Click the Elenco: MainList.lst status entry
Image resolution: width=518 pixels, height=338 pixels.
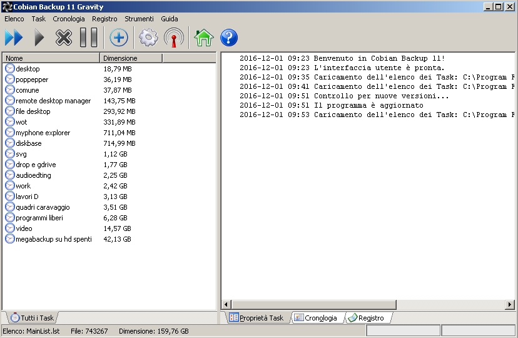31,331
